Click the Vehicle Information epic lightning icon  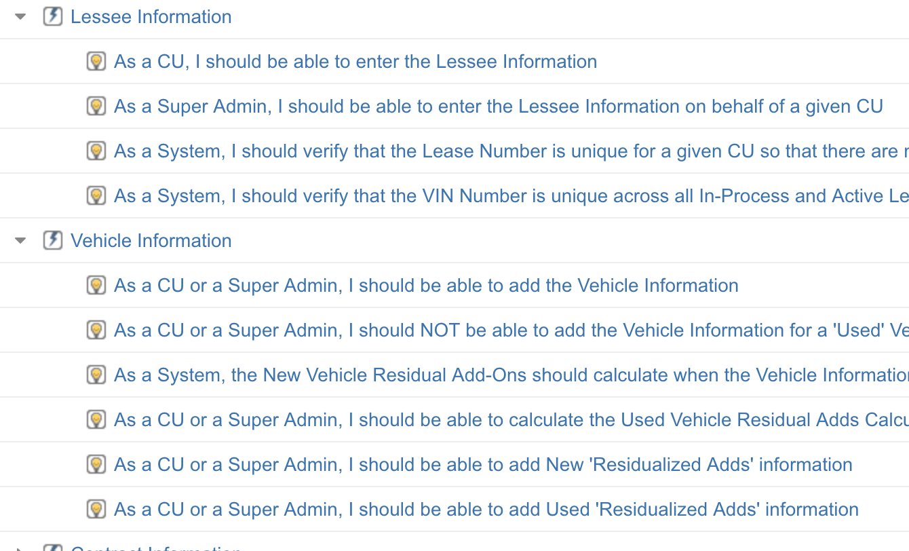(53, 240)
